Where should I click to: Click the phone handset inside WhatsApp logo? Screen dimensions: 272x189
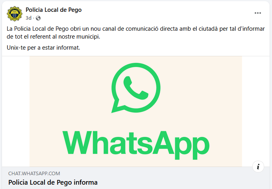(136, 88)
